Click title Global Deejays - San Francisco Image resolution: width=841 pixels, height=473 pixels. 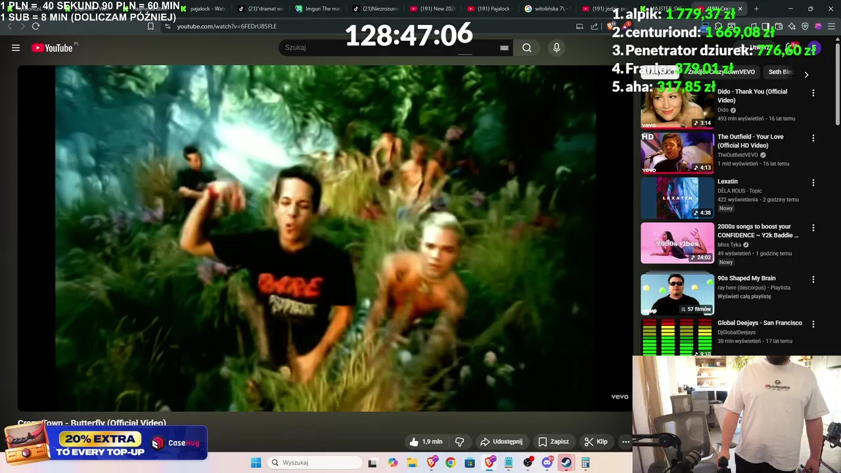pos(760,323)
